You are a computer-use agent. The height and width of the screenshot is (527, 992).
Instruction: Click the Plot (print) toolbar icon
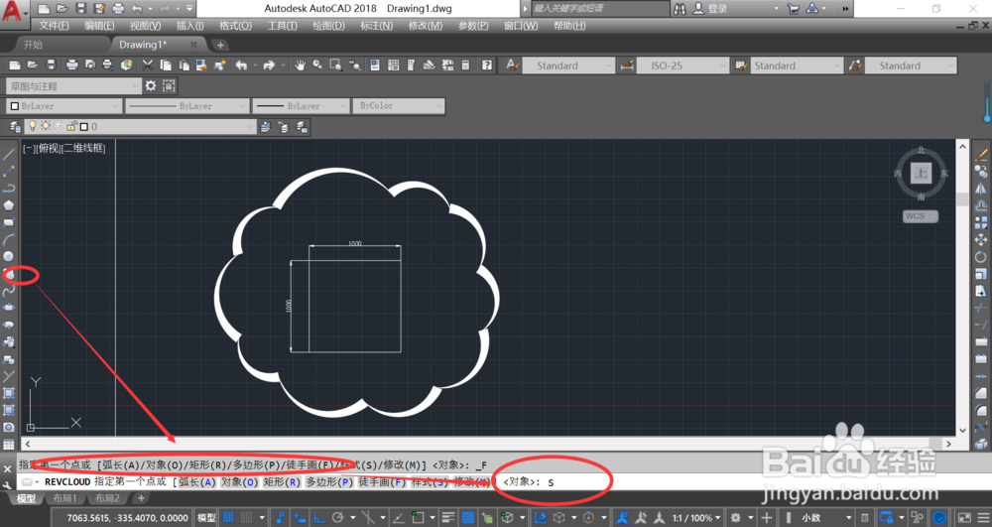pyautogui.click(x=71, y=66)
